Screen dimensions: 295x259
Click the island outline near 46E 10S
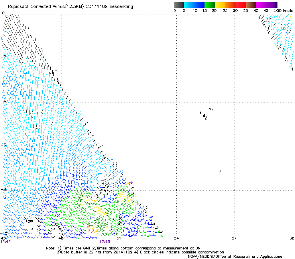(29, 221)
